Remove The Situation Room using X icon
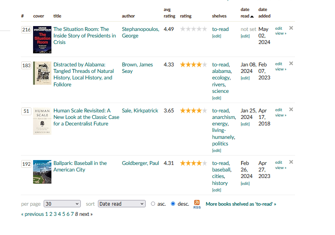Image resolution: width=335 pixels, height=235 pixels. point(291,28)
